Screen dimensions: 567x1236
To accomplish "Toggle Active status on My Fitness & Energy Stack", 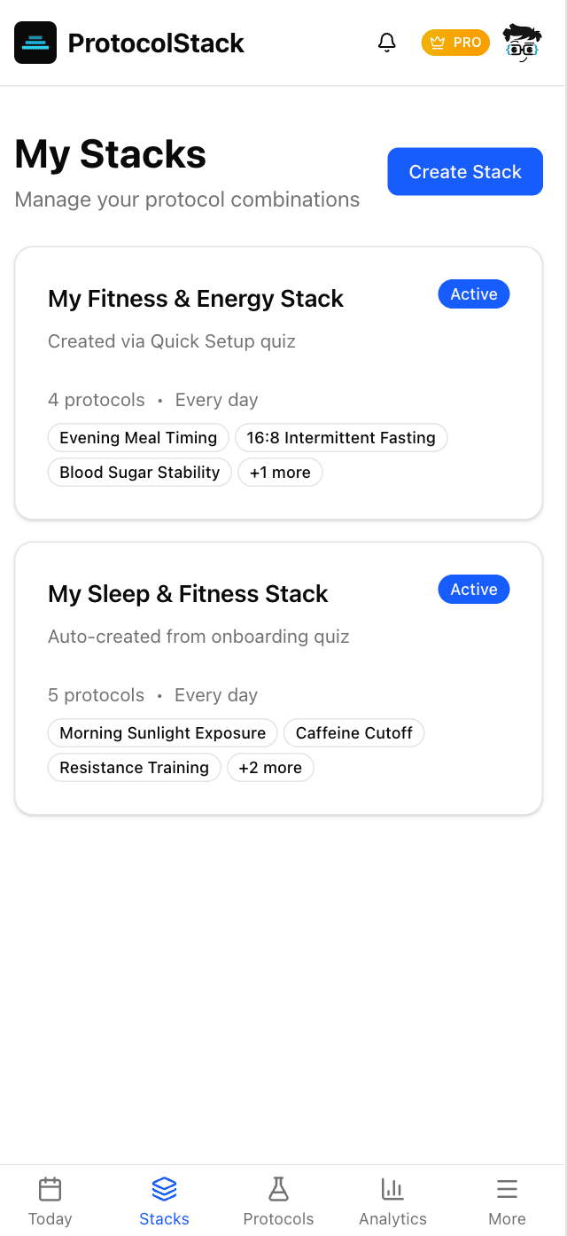I will 473,293.
